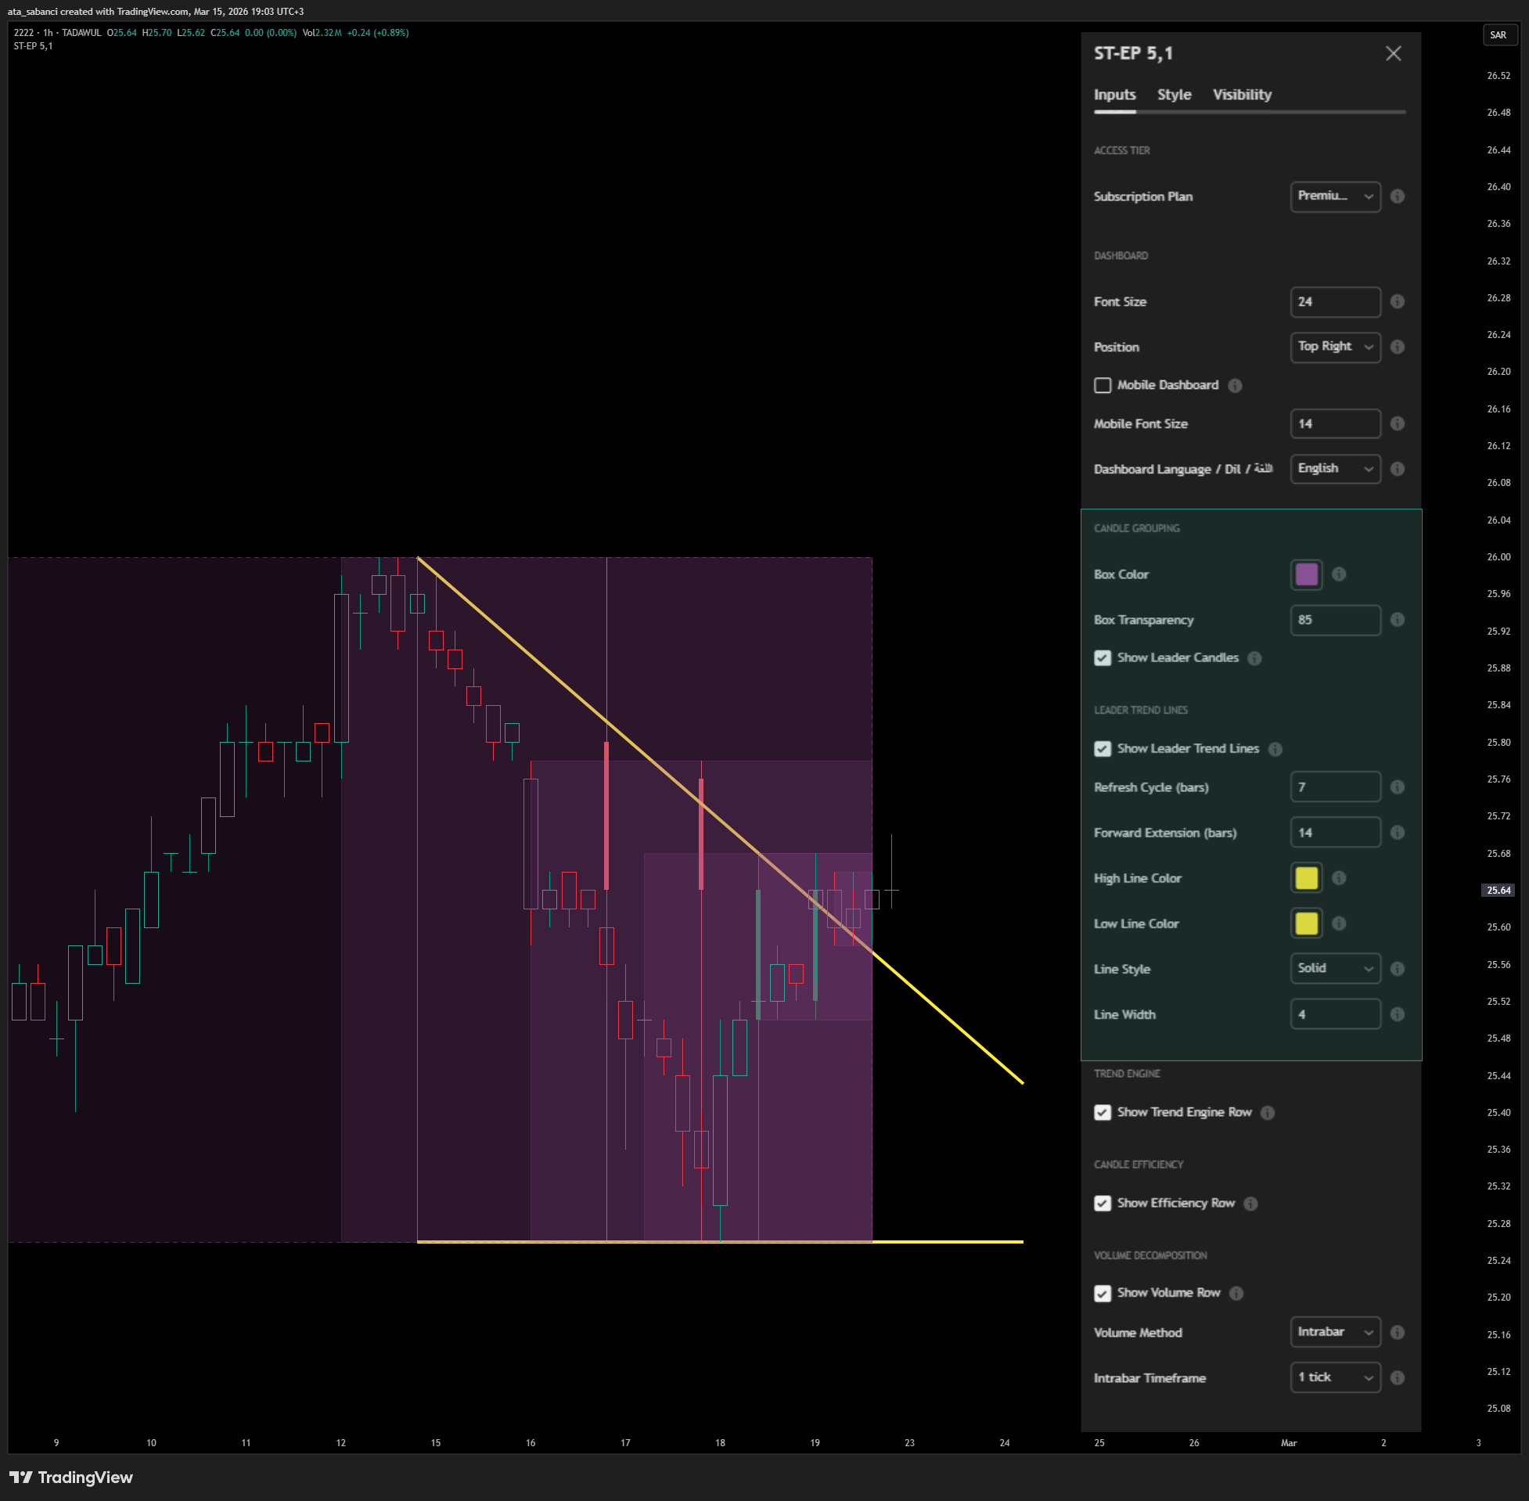Close the ST-EP settings dialog
Image resolution: width=1529 pixels, height=1501 pixels.
[1394, 52]
